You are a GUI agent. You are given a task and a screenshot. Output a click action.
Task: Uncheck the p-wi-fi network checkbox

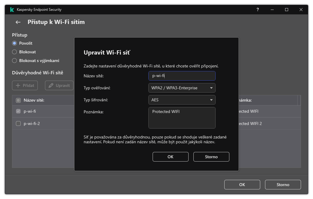[x=18, y=111]
